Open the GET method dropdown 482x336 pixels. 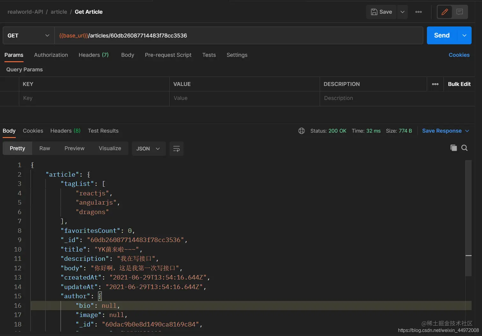coord(28,35)
